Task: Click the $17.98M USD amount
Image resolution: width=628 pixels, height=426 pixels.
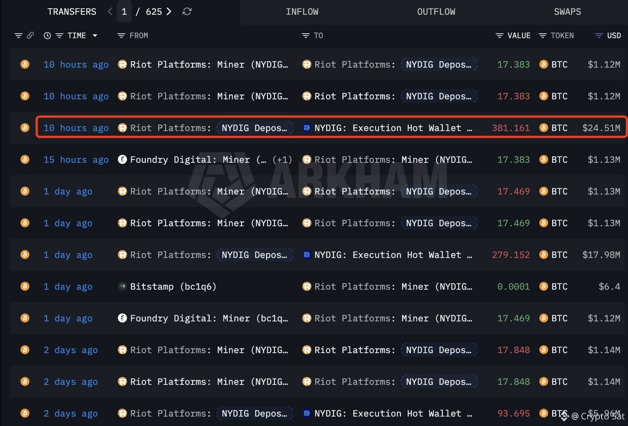Action: click(601, 255)
